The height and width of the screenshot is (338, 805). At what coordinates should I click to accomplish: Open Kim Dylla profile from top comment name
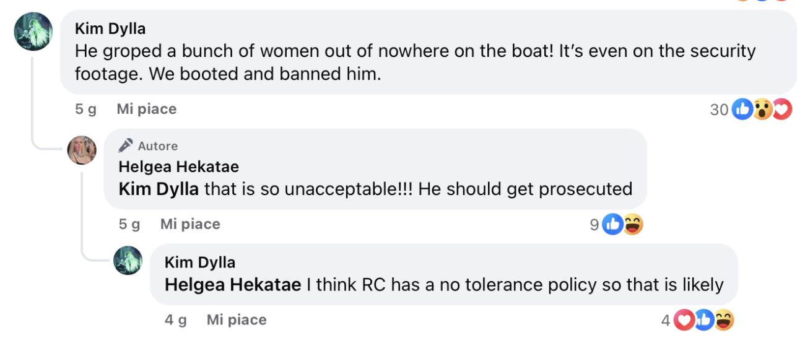(x=110, y=28)
